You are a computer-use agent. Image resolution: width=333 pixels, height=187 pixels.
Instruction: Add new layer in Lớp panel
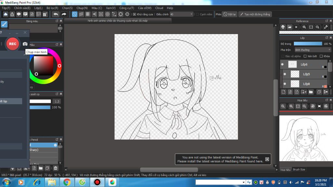point(284,92)
